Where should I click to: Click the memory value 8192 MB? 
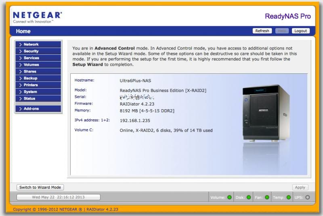[x=147, y=111]
